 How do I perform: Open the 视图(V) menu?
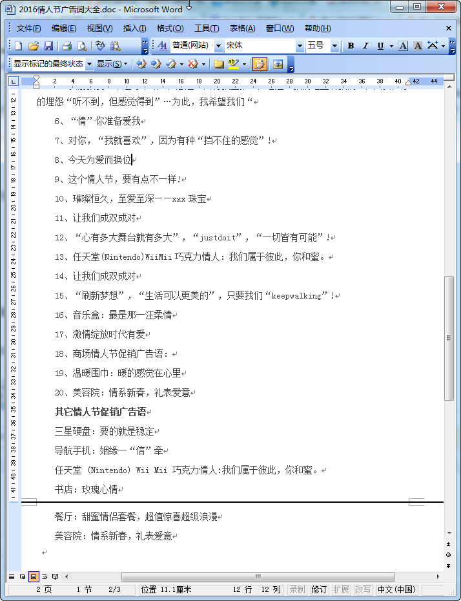coord(99,28)
